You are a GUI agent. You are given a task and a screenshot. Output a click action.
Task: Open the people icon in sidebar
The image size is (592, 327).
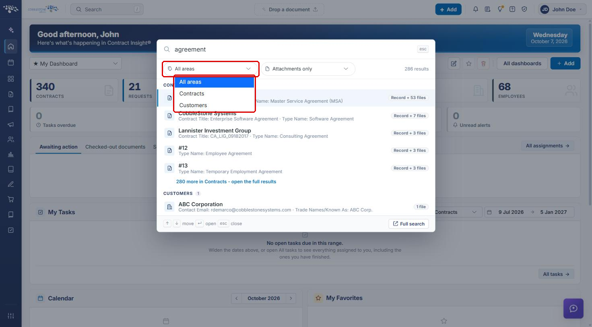click(11, 139)
